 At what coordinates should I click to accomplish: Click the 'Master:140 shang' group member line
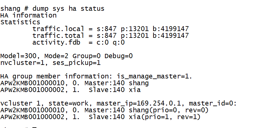pyautogui.click(x=74, y=83)
